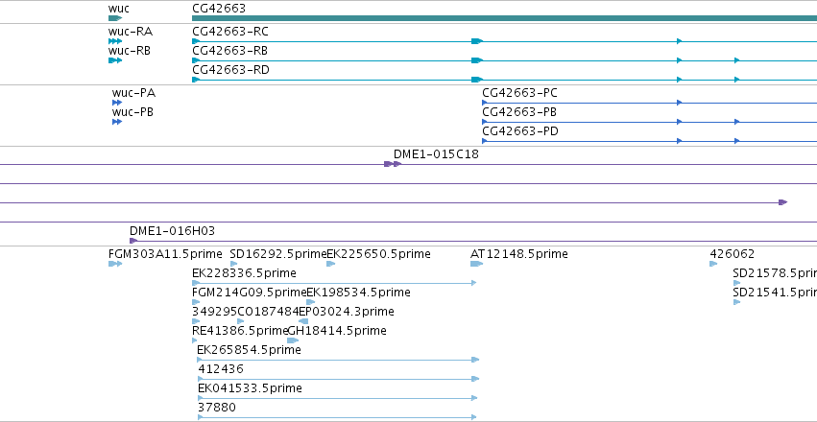Click the AT12148.5prime EST block
The image size is (817, 422).
coord(477,264)
